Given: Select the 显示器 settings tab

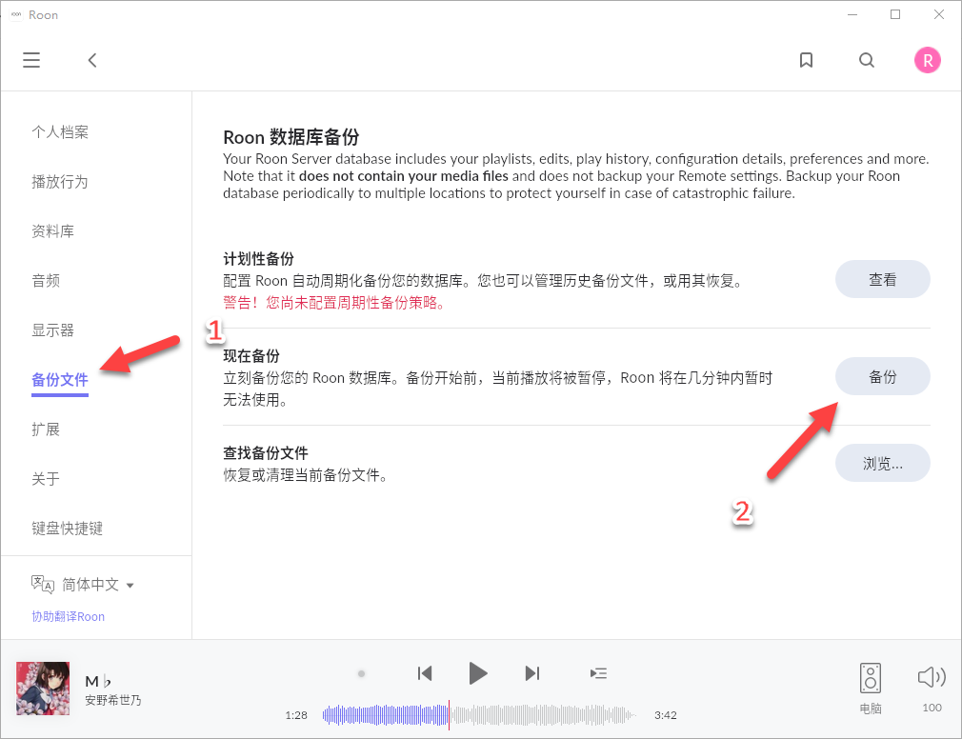Looking at the screenshot, I should (52, 330).
